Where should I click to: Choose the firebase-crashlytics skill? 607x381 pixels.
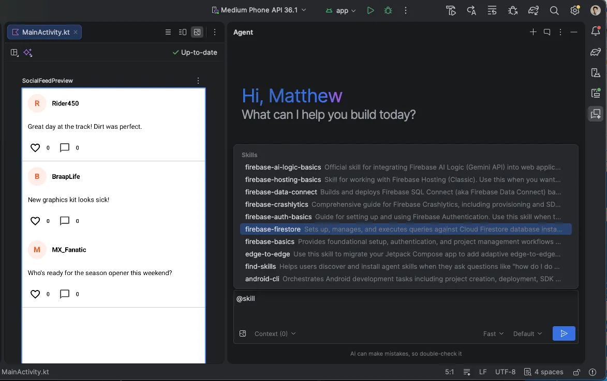coord(406,204)
